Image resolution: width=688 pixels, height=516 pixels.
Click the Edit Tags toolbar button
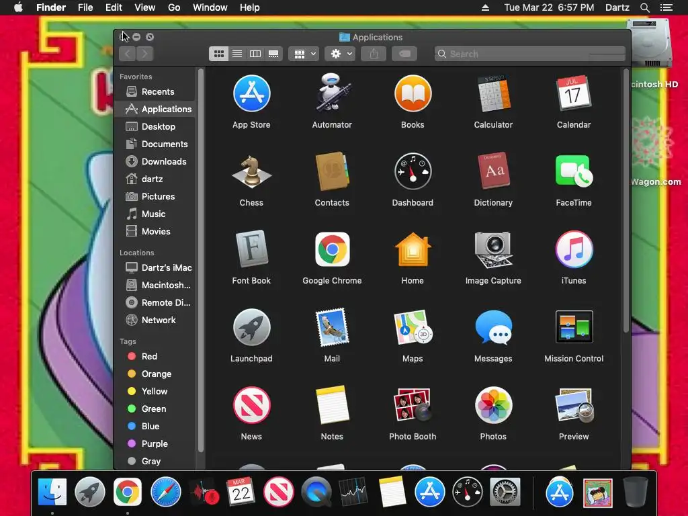(x=404, y=54)
